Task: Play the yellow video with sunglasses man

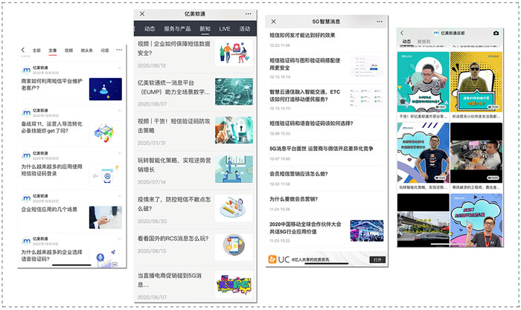Action: click(x=476, y=82)
